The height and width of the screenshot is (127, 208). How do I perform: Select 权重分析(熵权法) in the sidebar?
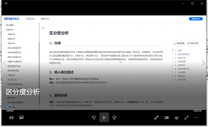15,61
